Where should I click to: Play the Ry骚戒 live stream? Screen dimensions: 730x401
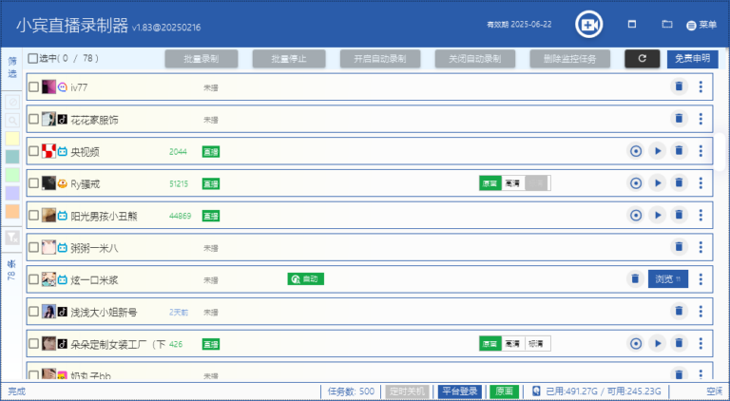[x=657, y=183]
